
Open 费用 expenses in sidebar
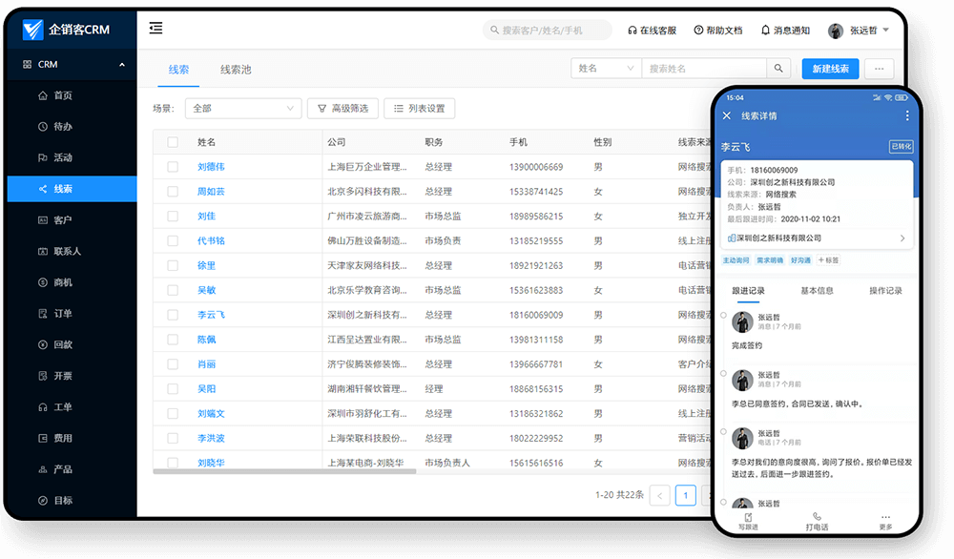(72, 438)
